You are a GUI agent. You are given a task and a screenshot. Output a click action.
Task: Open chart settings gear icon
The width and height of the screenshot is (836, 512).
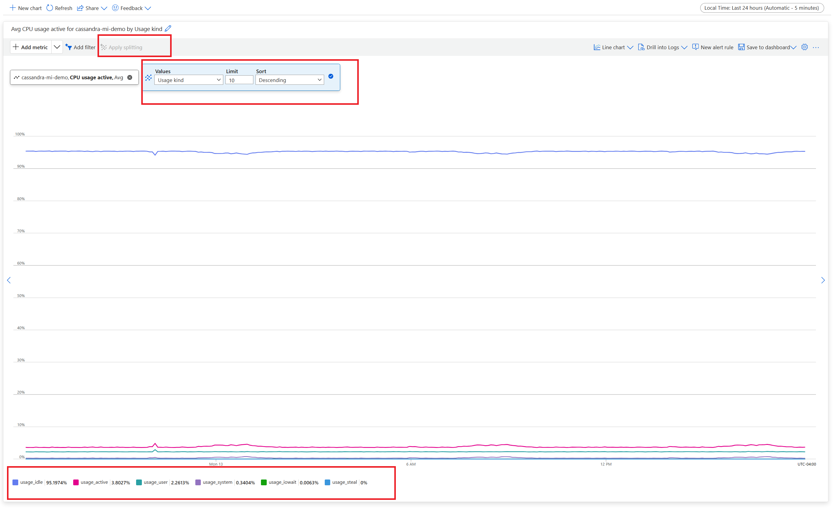point(804,47)
